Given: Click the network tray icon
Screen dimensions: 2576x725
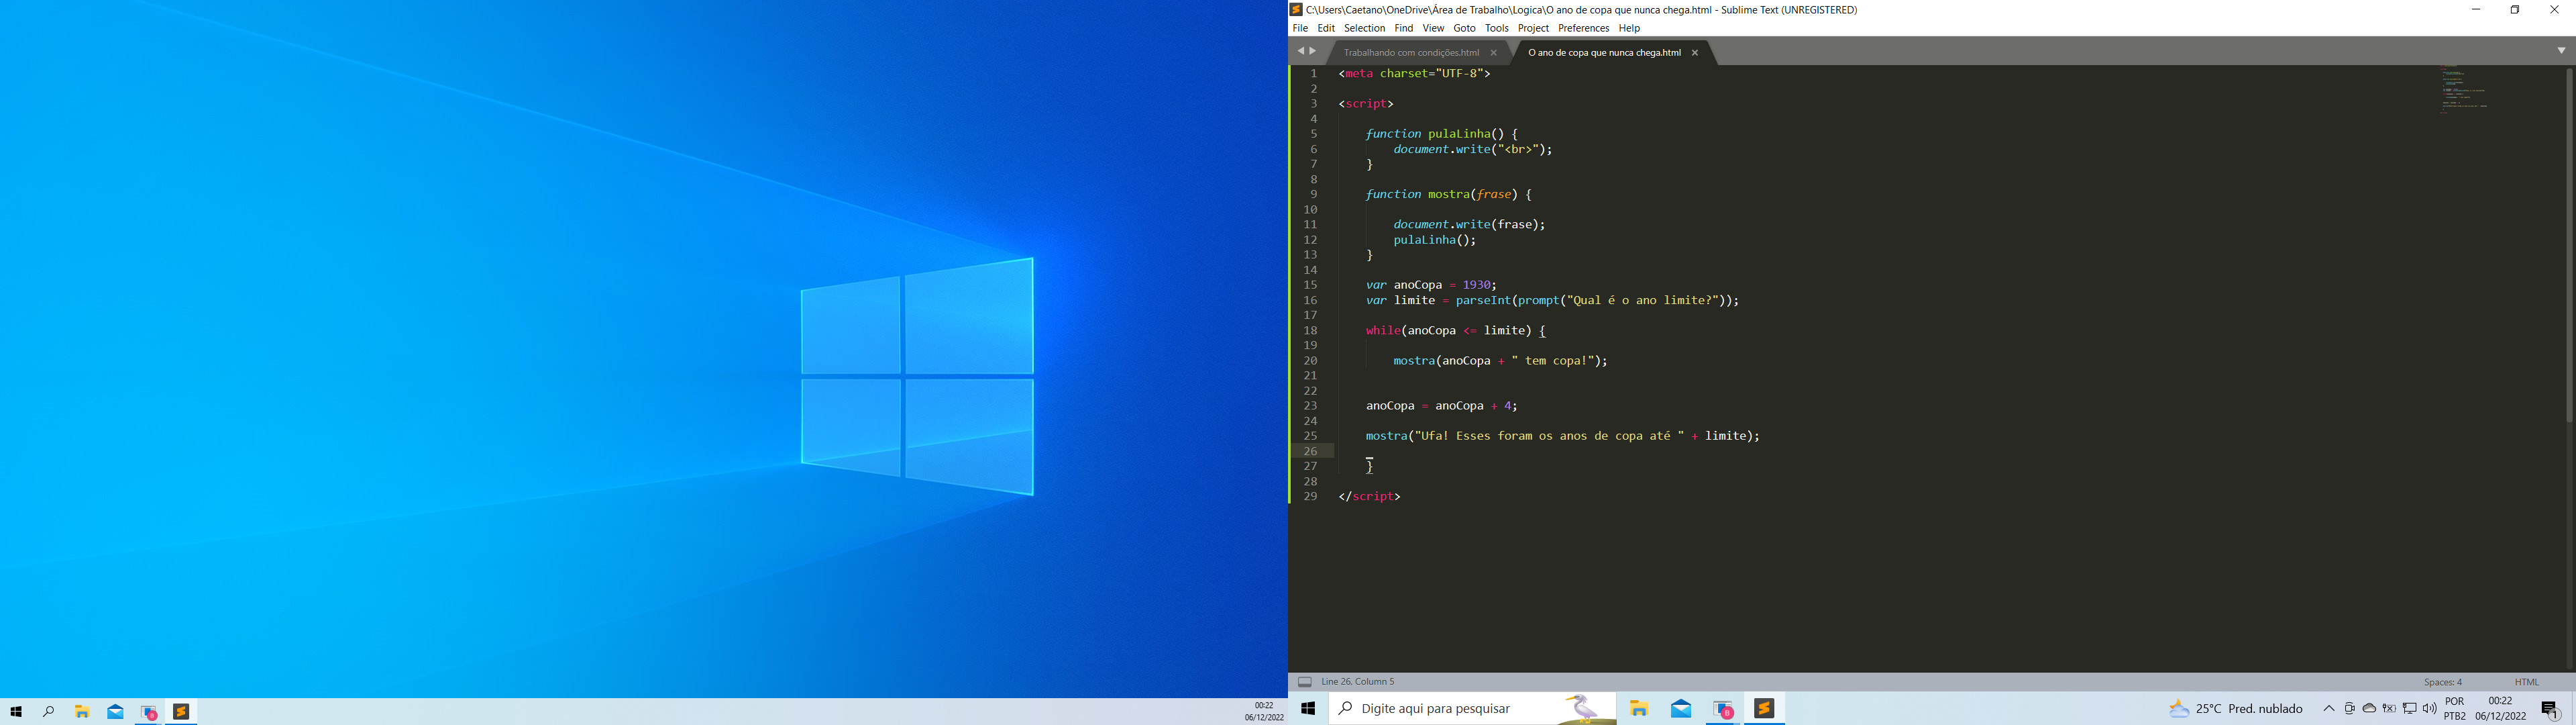Looking at the screenshot, I should pyautogui.click(x=2410, y=709).
